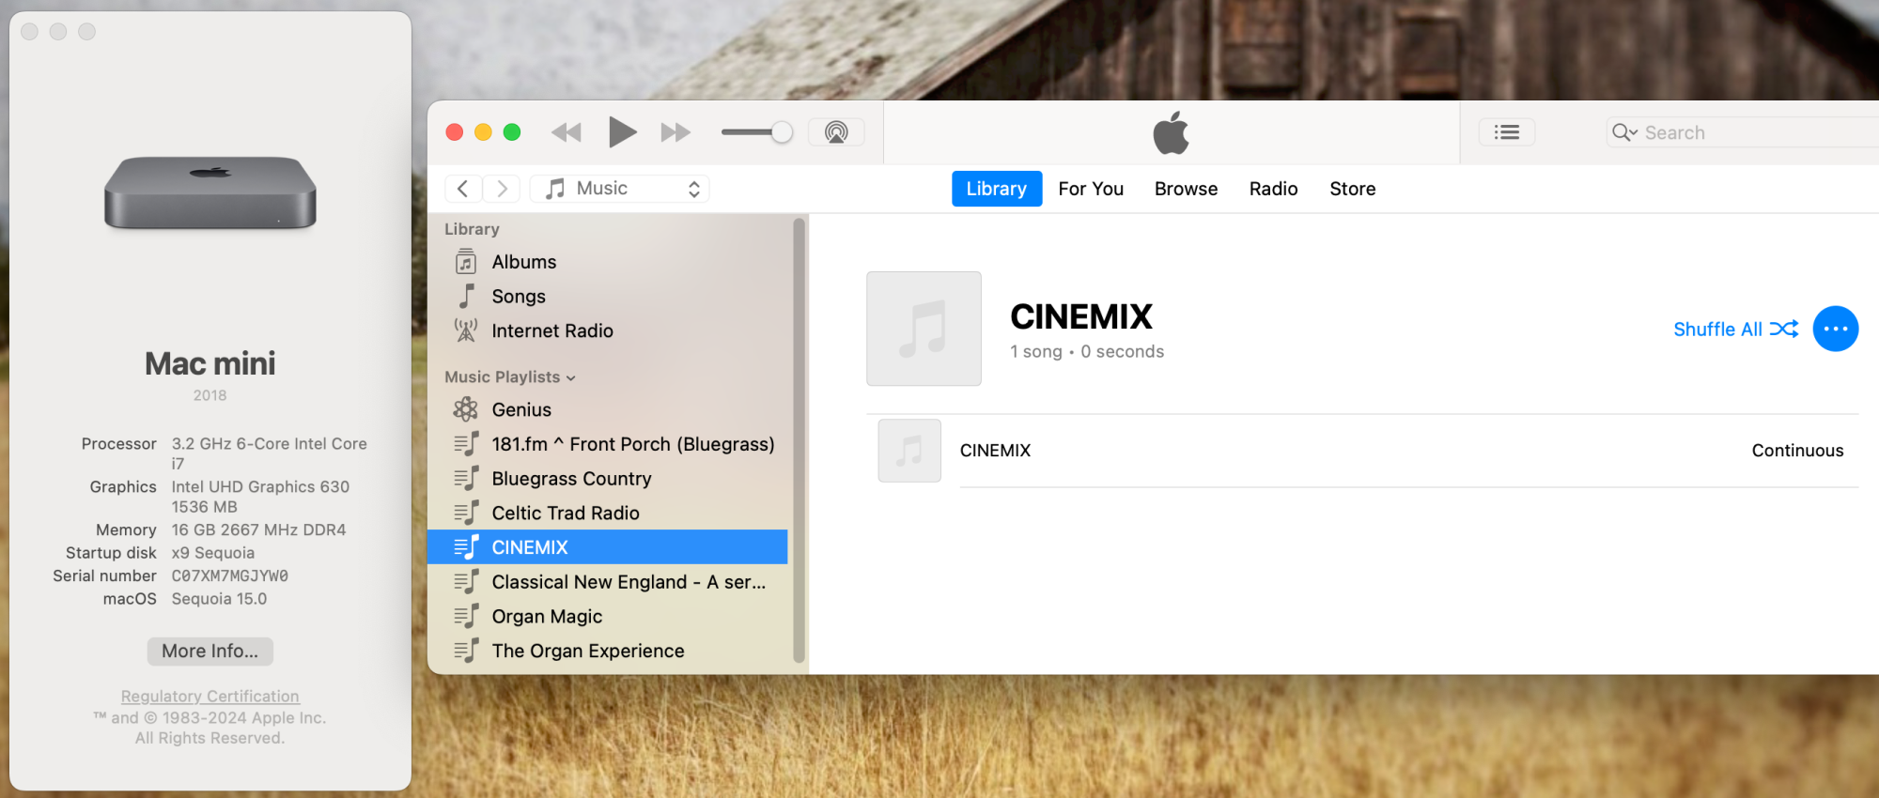The image size is (1879, 798).
Task: Click the Celtic Trad Radio playlist icon
Action: pyautogui.click(x=466, y=513)
